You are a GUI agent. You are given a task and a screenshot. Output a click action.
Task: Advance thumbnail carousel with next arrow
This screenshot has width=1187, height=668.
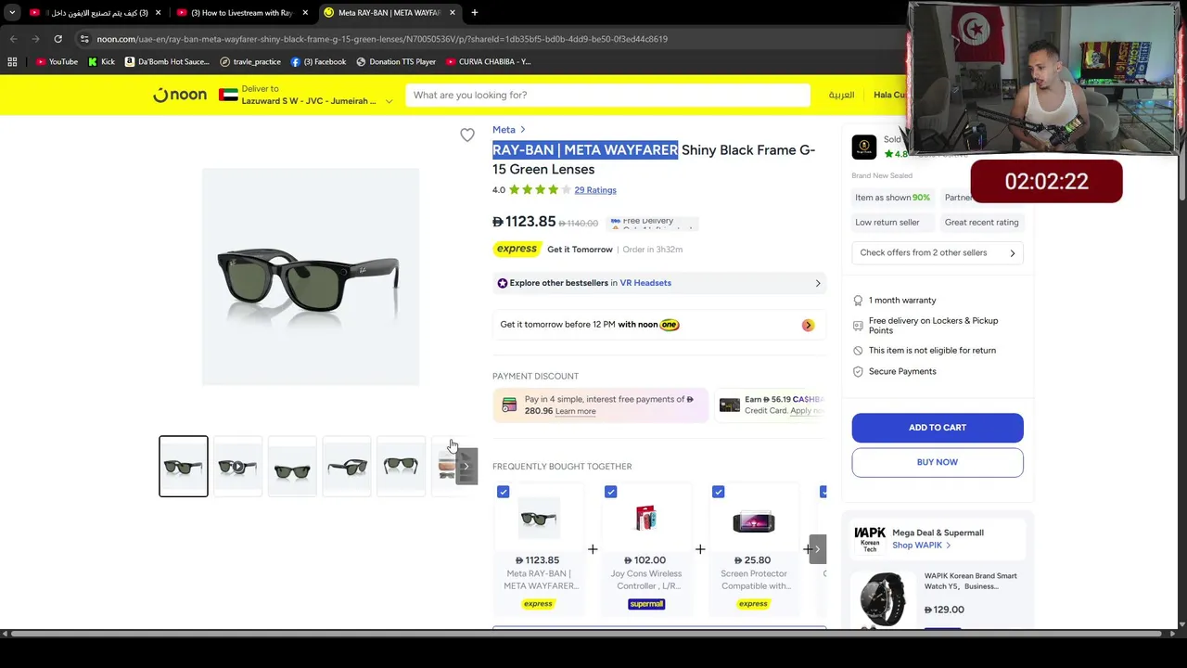pos(466,466)
